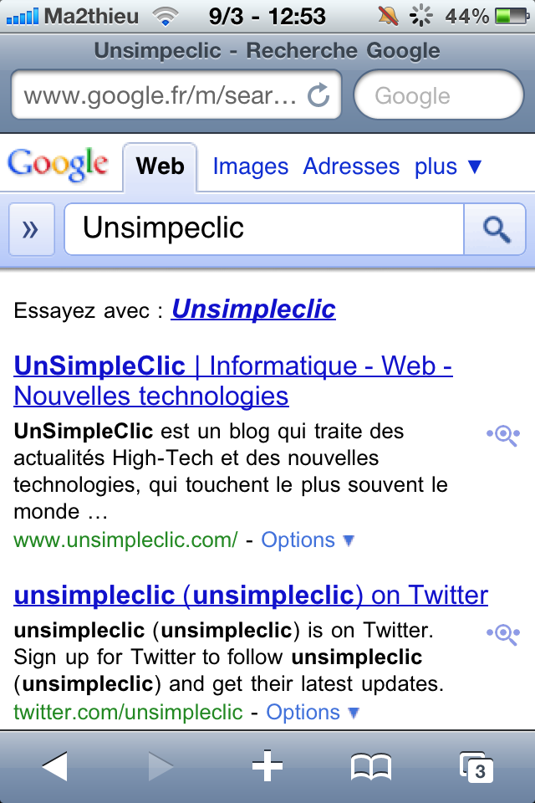Open the UnSimpleClic Informatique result link
Screen dimensions: 535x803
tap(233, 381)
